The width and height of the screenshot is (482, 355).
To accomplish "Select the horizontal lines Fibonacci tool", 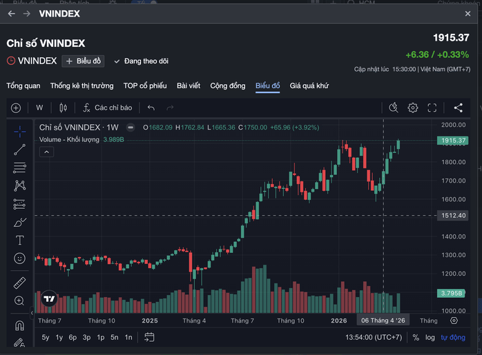I will 19,168.
